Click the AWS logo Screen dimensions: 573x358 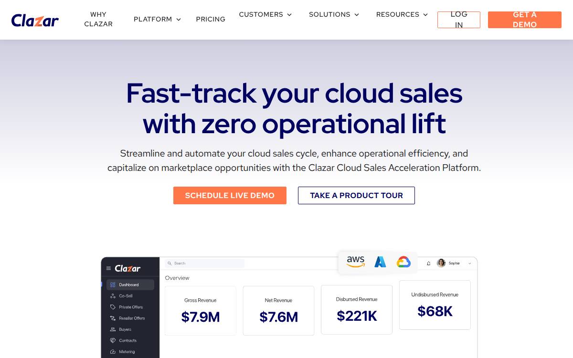click(356, 262)
